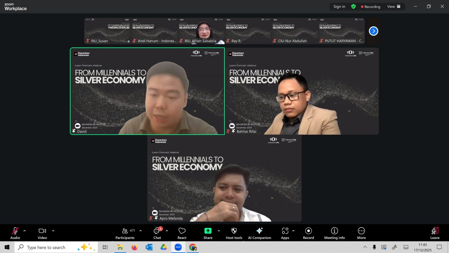Leave the meeting
449x253 pixels.
[x=435, y=233]
